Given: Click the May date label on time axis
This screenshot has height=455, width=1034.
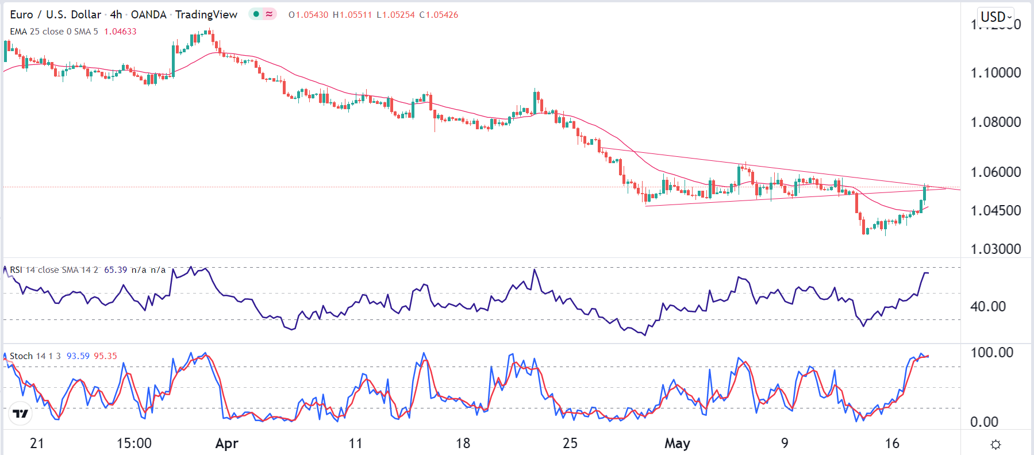Looking at the screenshot, I should tap(677, 444).
